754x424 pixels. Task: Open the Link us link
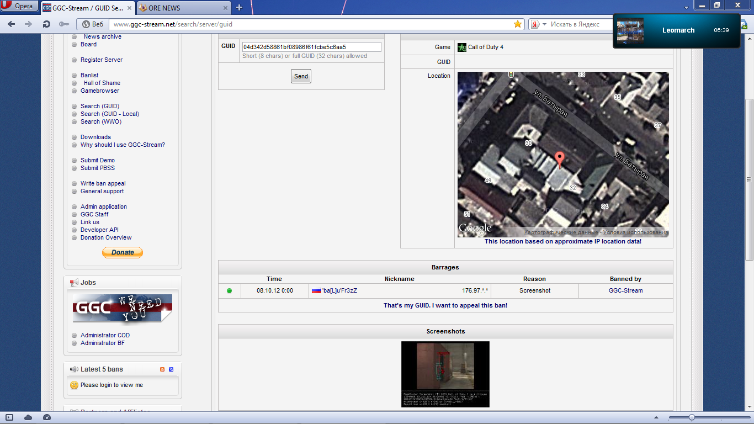90,222
